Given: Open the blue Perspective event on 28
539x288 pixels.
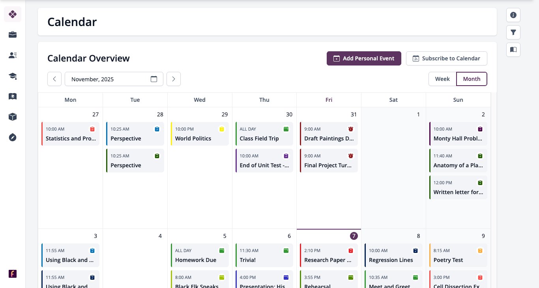Looking at the screenshot, I should tap(135, 134).
